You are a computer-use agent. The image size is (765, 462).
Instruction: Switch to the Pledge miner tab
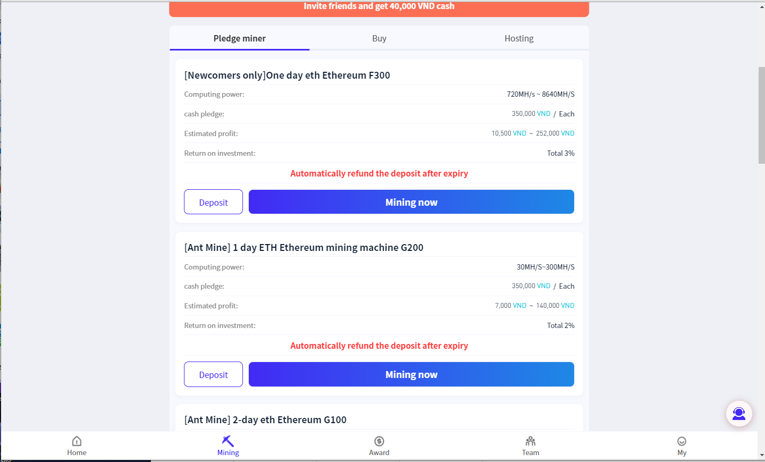coord(239,38)
